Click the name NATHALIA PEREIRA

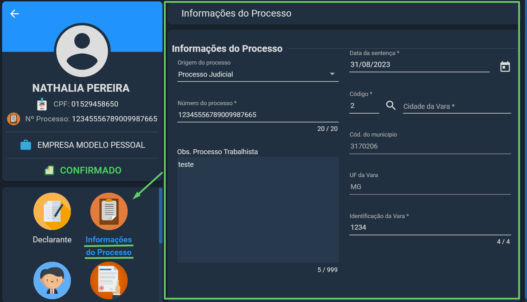[x=81, y=88]
